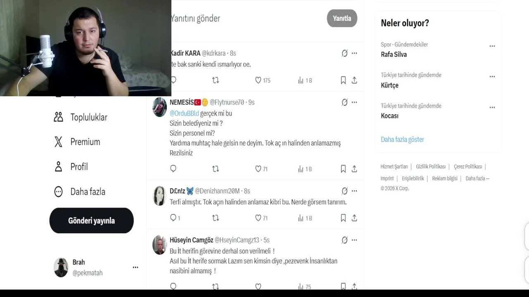Viewport: 529px width, 297px height.
Task: Open Grok icon on Hüseyin Camgöz post
Action: 344,240
